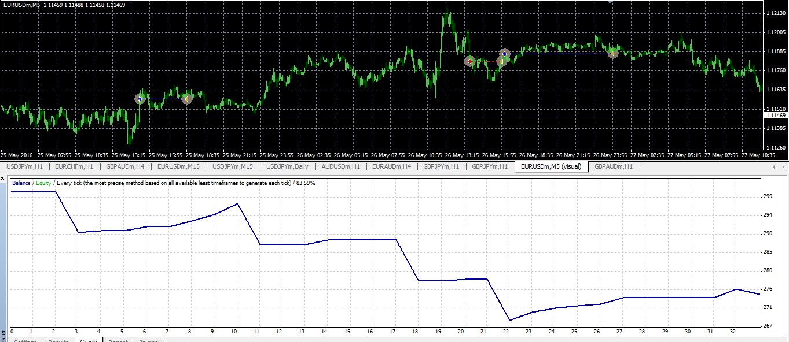Viewport: 789px width, 342px height.
Task: Switch to the USDJPYm,H1 chart tab
Action: click(24, 166)
